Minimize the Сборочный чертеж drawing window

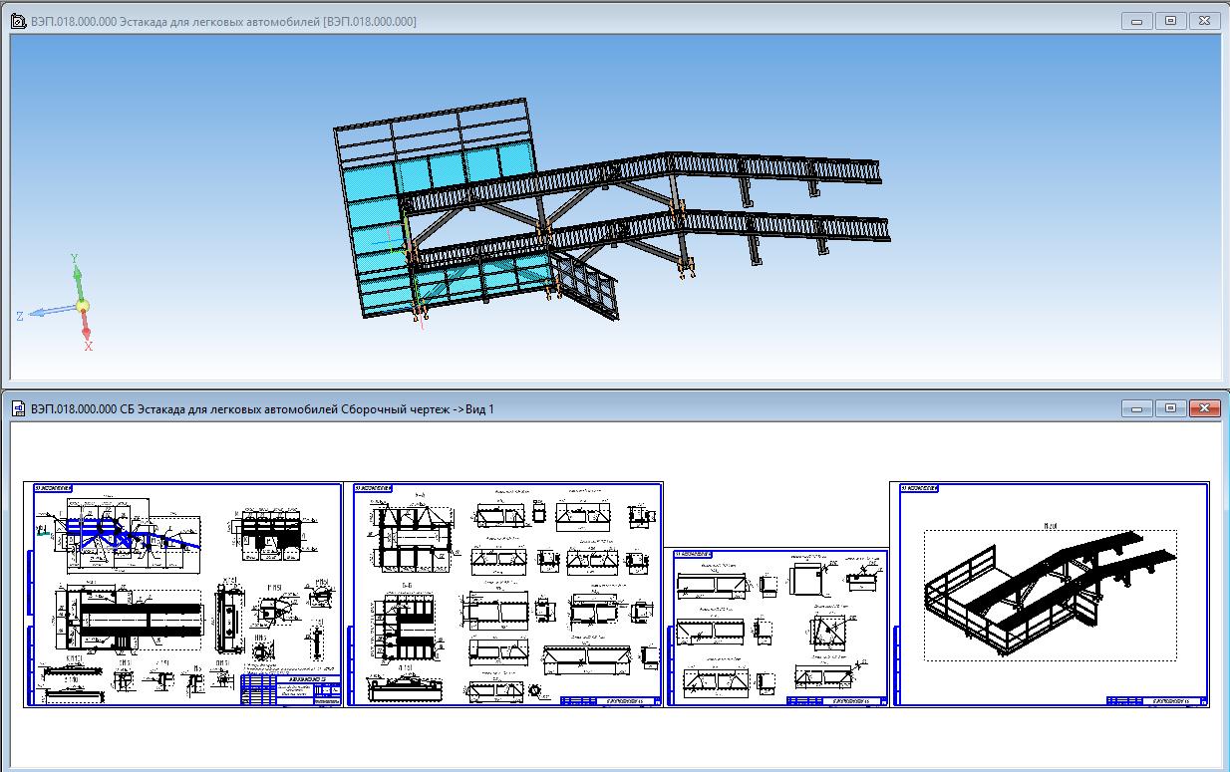pos(1136,408)
